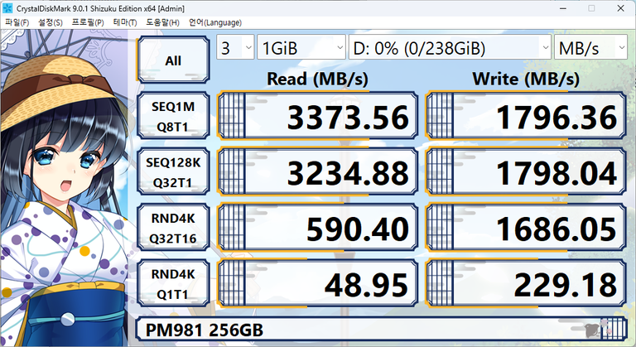This screenshot has width=636, height=347.
Task: Click the Write (MB/s) column header
Action: coord(526,79)
